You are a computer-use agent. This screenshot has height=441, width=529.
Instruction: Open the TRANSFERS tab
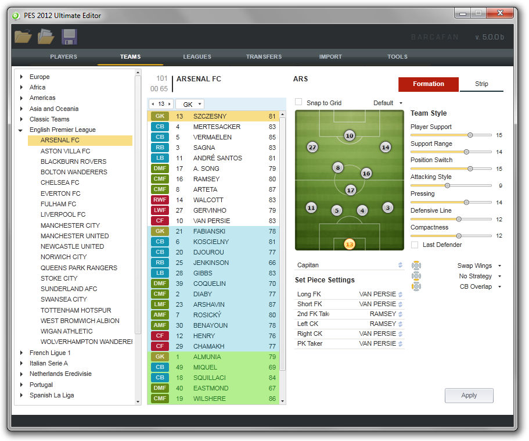264,57
